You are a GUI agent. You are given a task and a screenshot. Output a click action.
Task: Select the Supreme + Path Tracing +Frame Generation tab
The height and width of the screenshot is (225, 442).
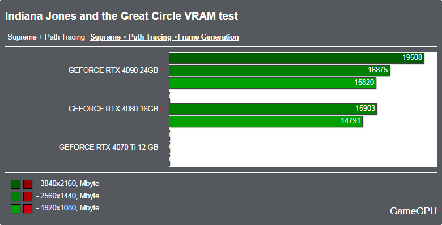164,37
